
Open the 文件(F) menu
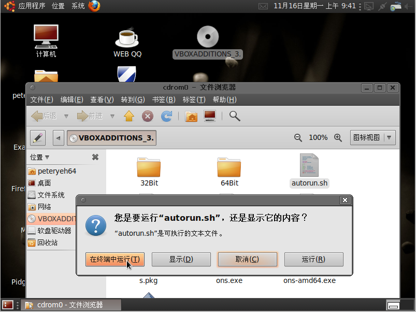pos(41,100)
